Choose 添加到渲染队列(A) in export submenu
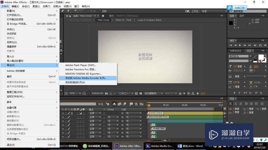Viewport: 268px width, 150px height. [88, 82]
